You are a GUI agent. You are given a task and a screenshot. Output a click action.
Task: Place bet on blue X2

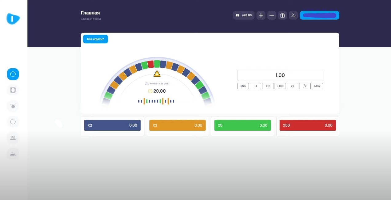112,126
